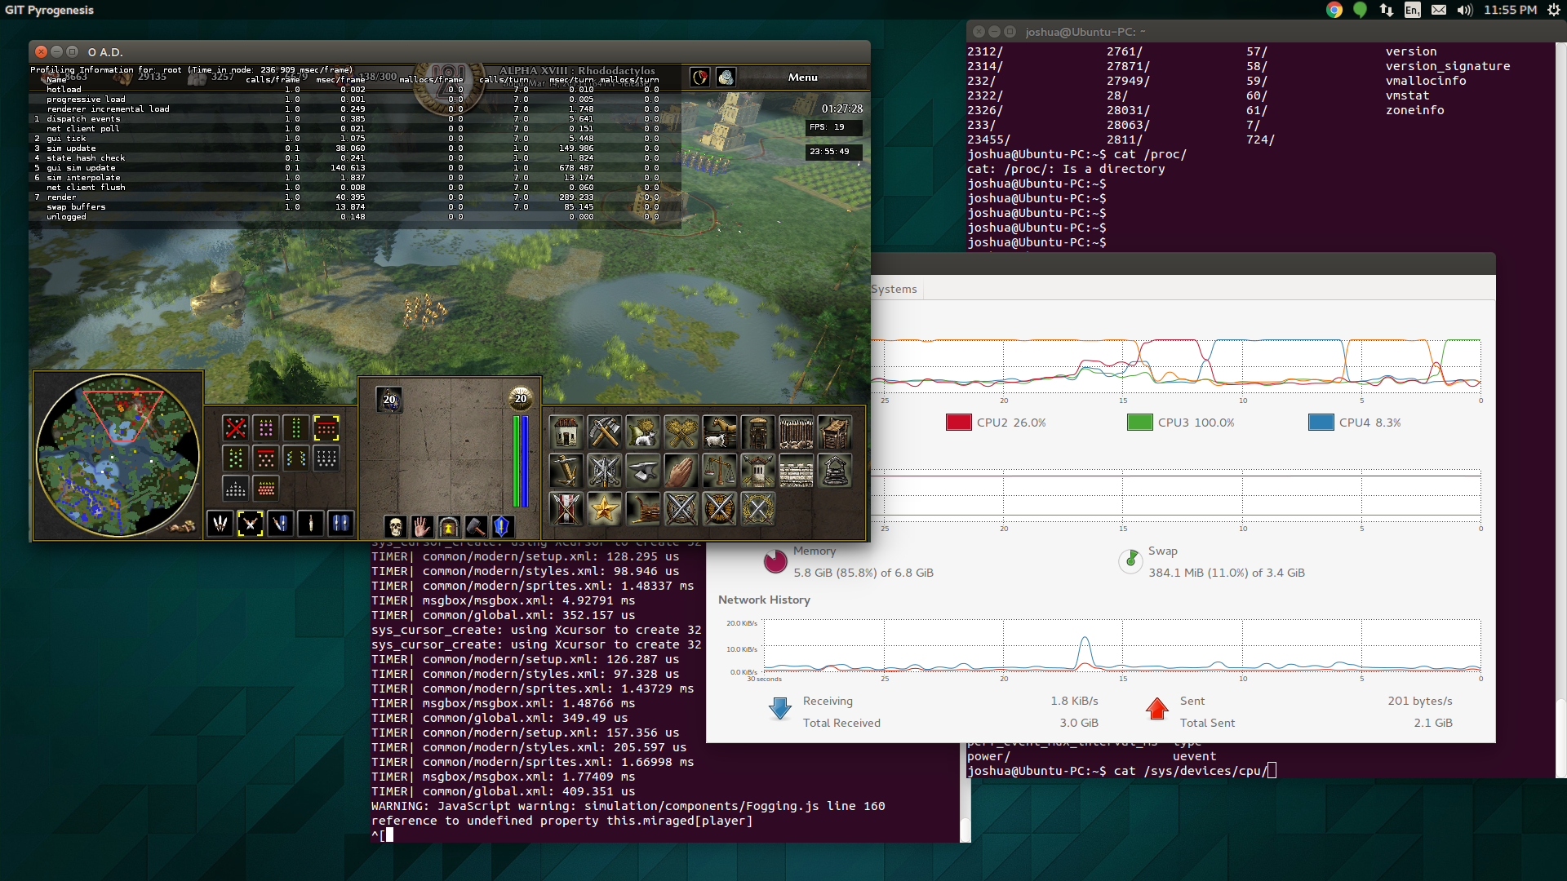Select the stone fortress icon
The image size is (1567, 881).
pyautogui.click(x=835, y=471)
